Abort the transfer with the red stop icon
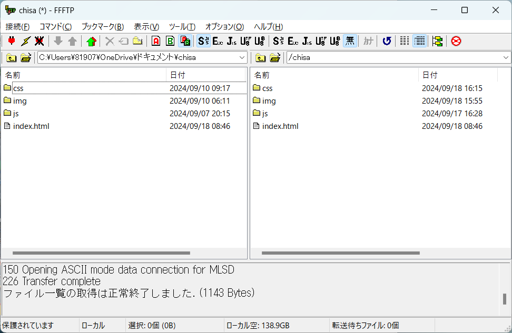512x333 pixels. click(x=455, y=41)
